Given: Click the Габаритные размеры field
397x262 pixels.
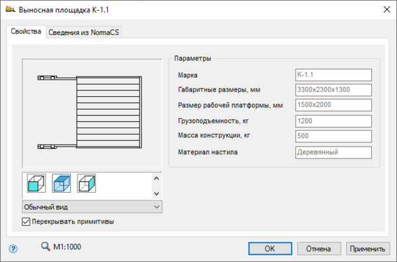Looking at the screenshot, I should 333,90.
